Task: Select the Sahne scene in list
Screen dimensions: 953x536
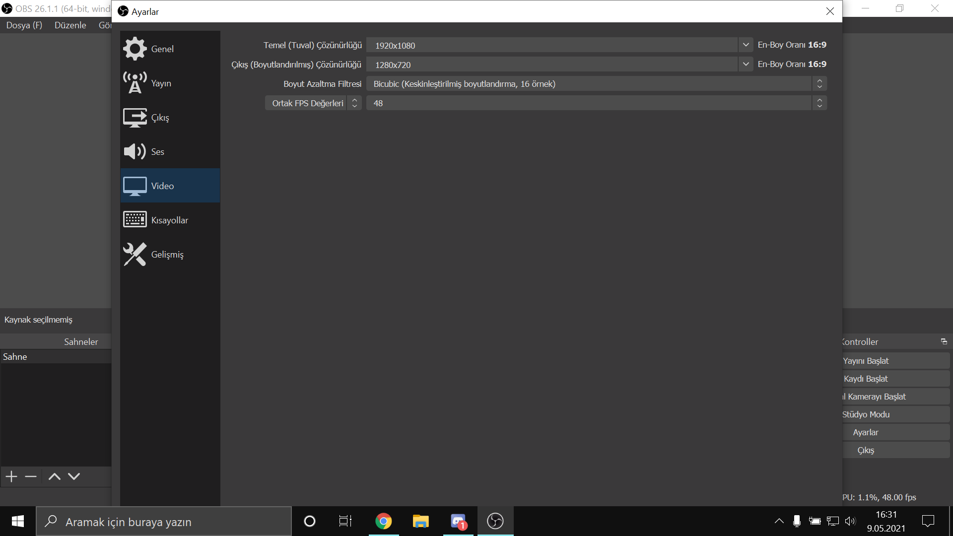Action: pyautogui.click(x=56, y=356)
